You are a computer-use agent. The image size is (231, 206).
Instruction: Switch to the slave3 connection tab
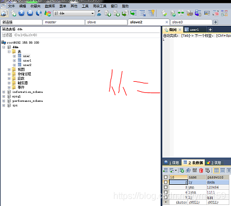click(x=191, y=22)
